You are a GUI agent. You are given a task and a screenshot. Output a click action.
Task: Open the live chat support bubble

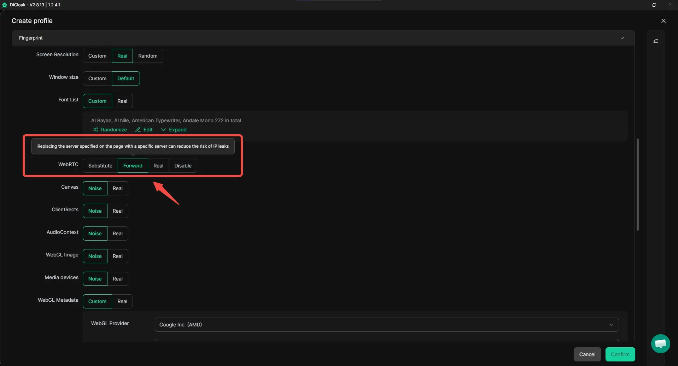pyautogui.click(x=660, y=343)
